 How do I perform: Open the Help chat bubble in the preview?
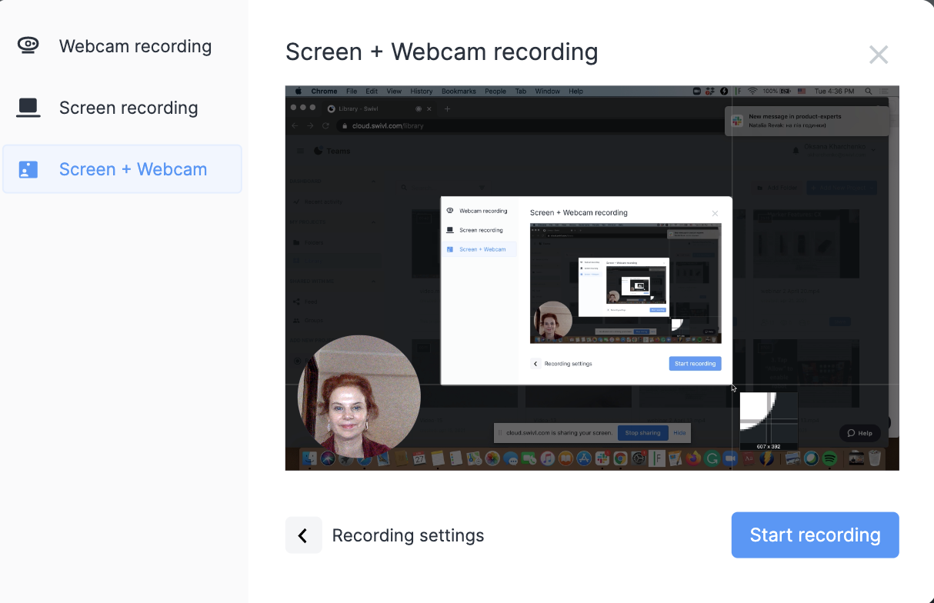[x=859, y=433]
